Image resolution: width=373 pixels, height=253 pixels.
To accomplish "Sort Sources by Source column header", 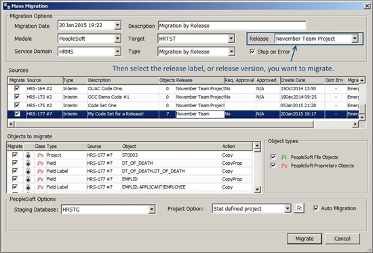I will click(x=45, y=80).
